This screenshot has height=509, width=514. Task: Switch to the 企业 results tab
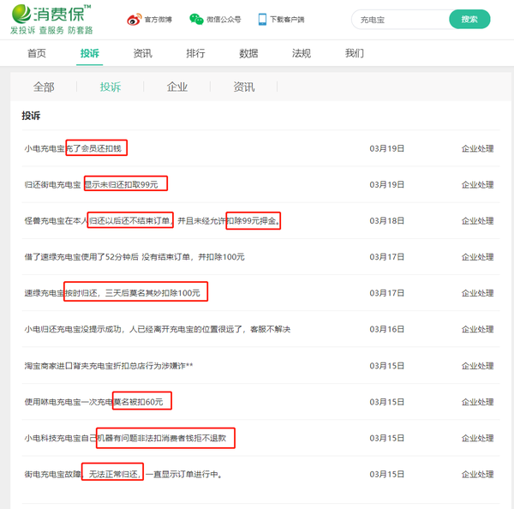point(177,87)
